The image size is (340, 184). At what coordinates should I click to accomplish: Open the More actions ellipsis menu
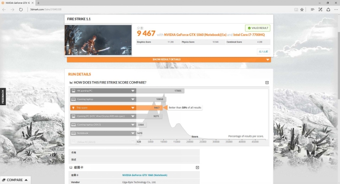pos(336,9)
